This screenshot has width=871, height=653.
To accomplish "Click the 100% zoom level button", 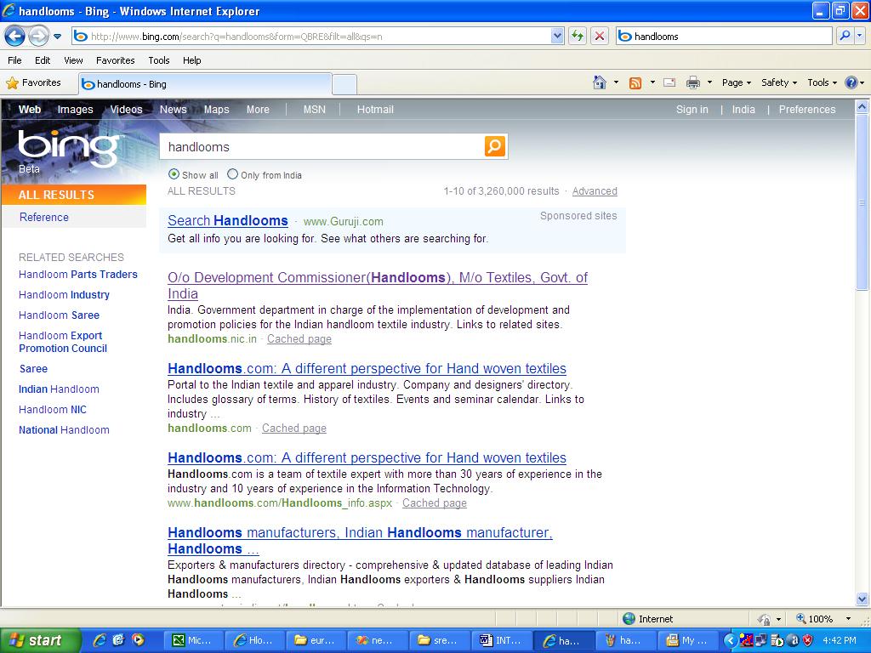I will click(x=814, y=619).
